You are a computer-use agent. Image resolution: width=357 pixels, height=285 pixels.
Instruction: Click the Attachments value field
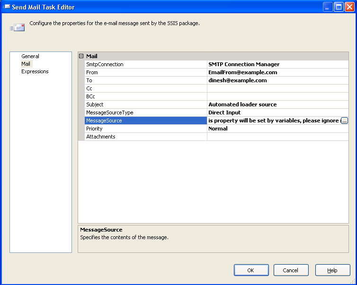[x=277, y=137]
